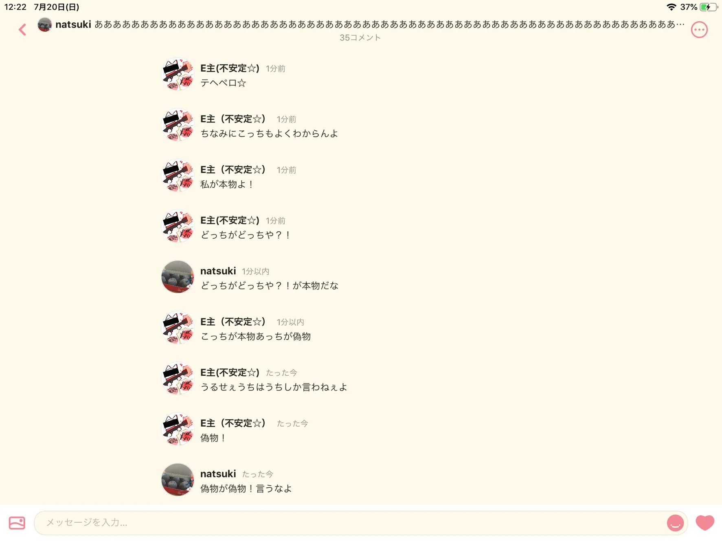Open the three-dot more options menu
The image size is (722, 541).
tap(699, 29)
